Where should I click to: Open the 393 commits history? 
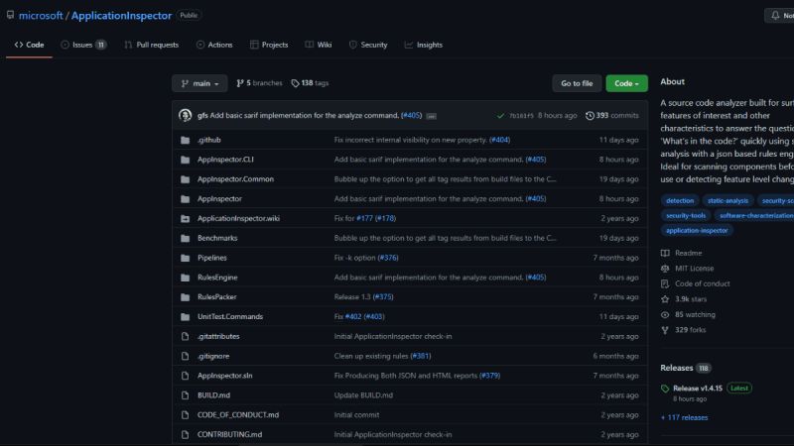611,115
